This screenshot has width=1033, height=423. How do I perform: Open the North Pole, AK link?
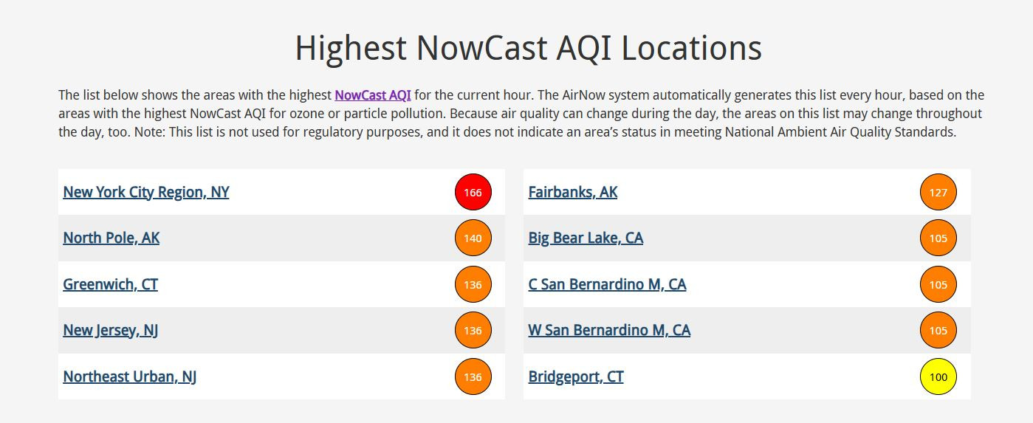click(x=111, y=238)
